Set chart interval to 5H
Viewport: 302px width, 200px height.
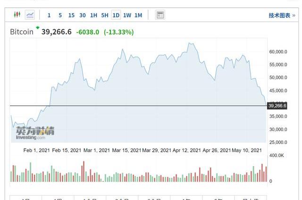coord(105,15)
